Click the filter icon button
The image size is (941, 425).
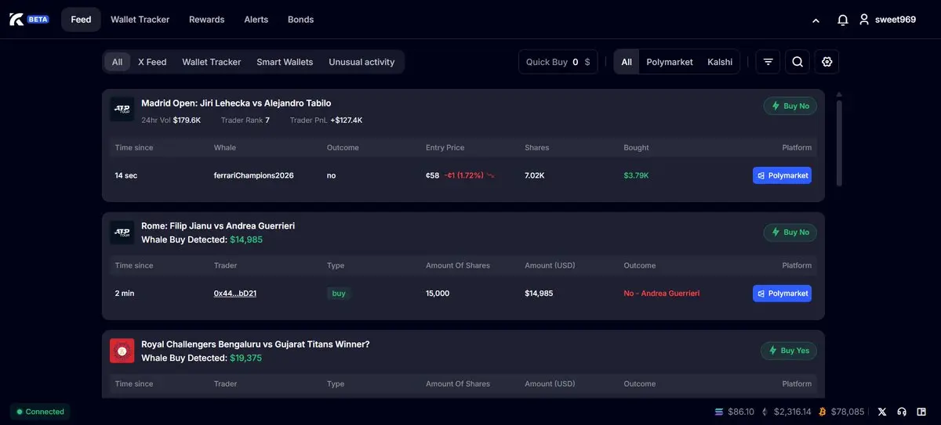coord(768,62)
